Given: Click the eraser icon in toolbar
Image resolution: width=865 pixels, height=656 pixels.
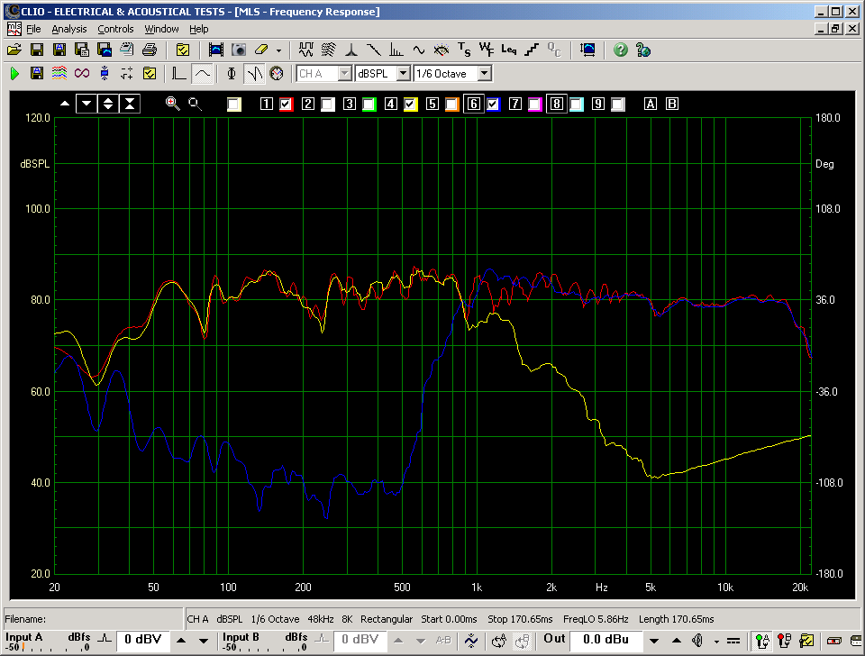Looking at the screenshot, I should 261,50.
